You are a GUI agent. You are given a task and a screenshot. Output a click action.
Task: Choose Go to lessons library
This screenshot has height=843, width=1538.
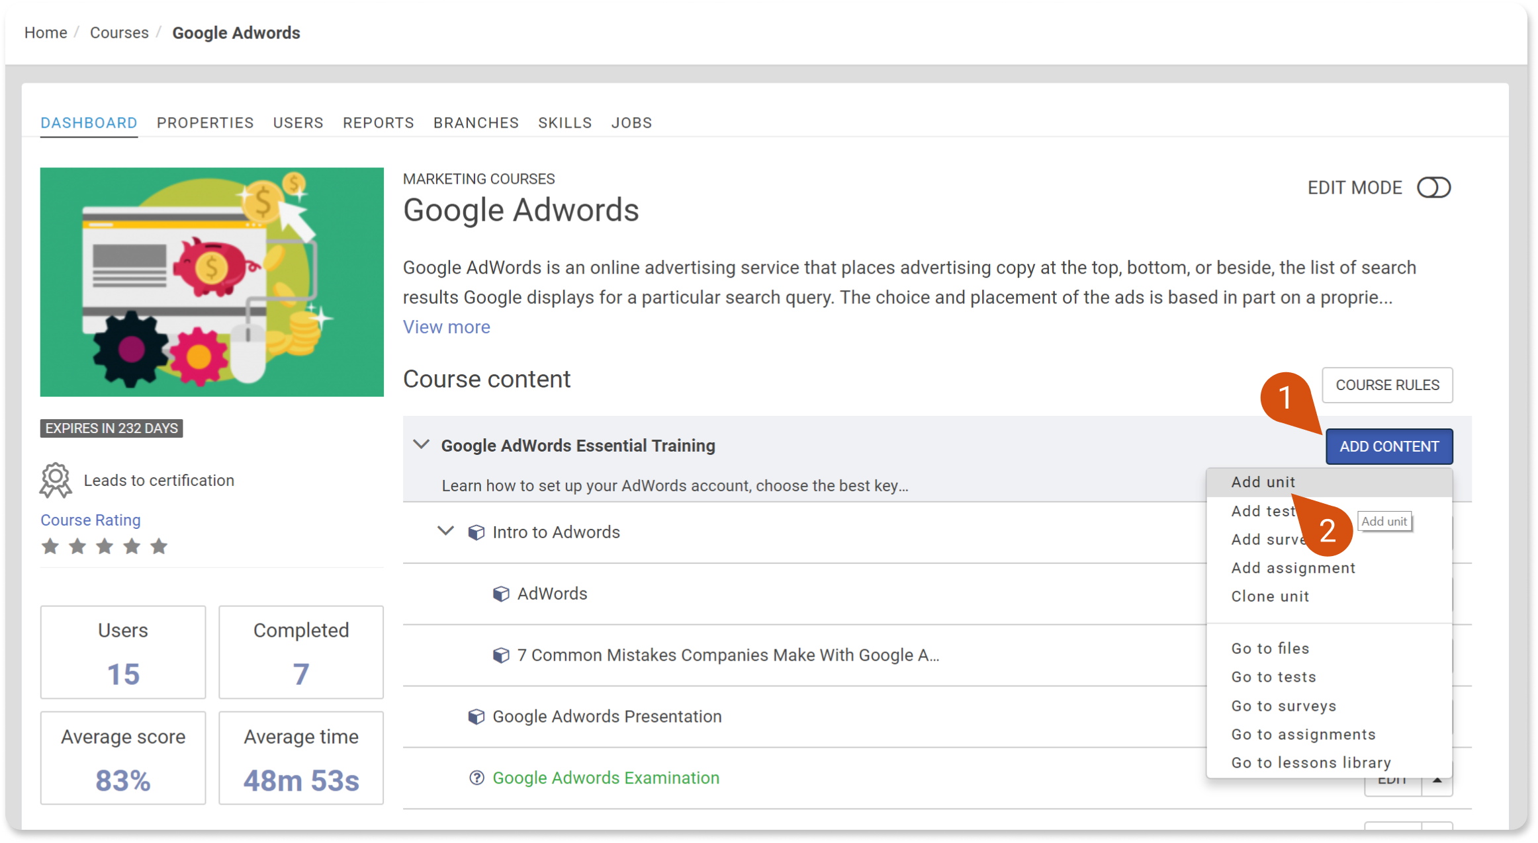(1329, 763)
